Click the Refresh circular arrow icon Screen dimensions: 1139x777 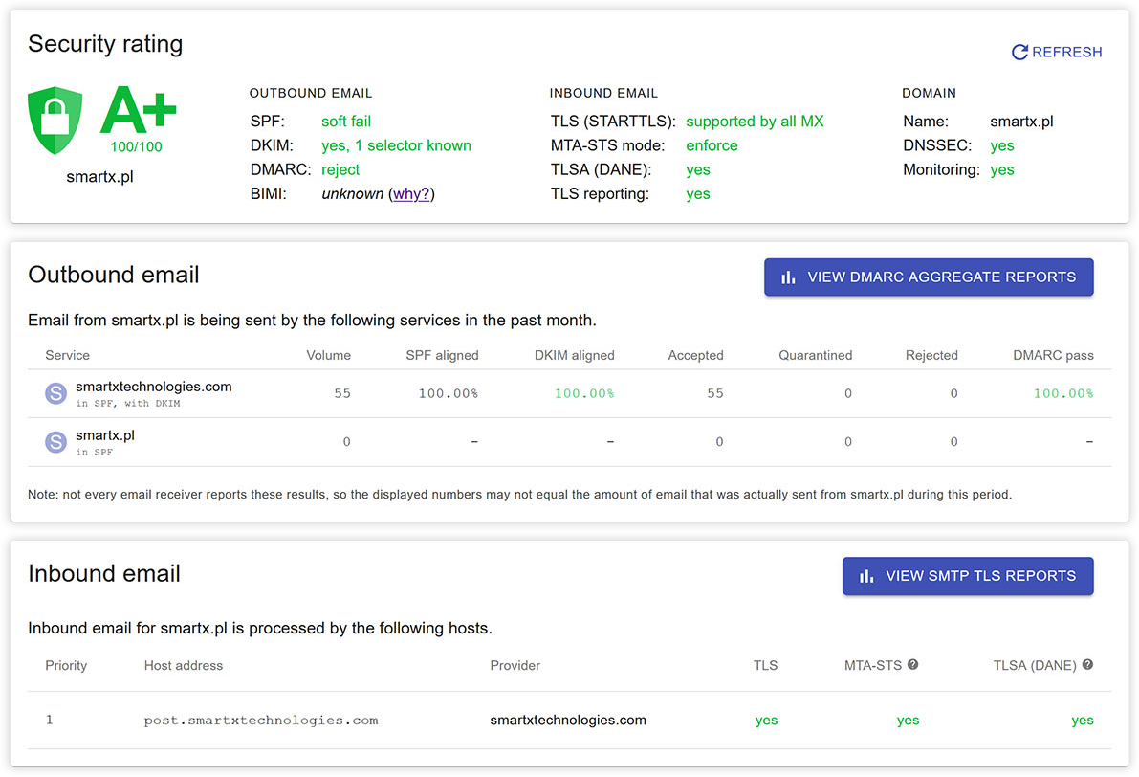(x=1019, y=53)
